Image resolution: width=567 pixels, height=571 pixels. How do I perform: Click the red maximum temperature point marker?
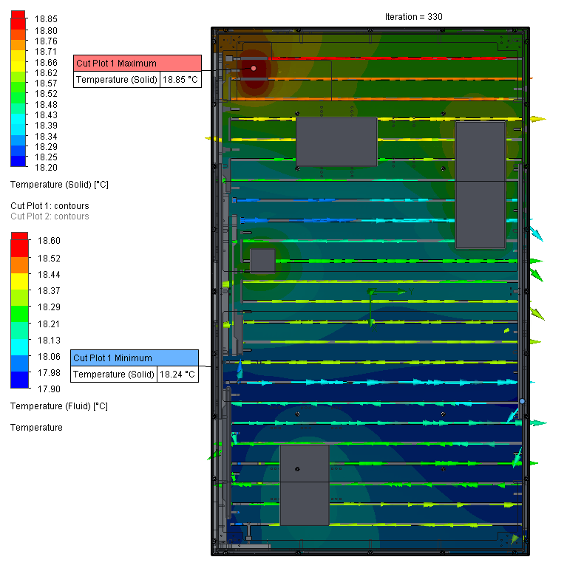pos(254,68)
